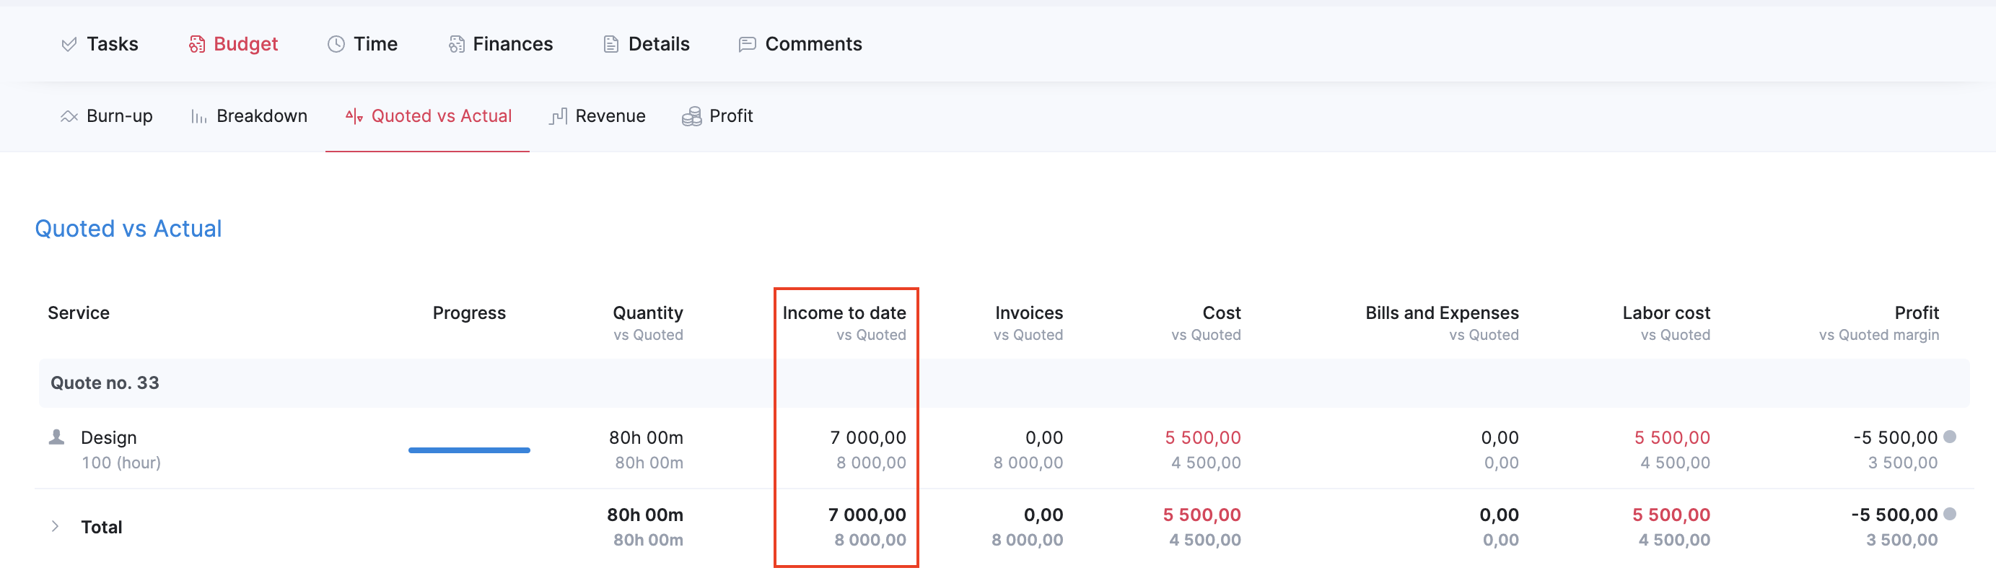Click the Revenue chart icon

tap(559, 116)
